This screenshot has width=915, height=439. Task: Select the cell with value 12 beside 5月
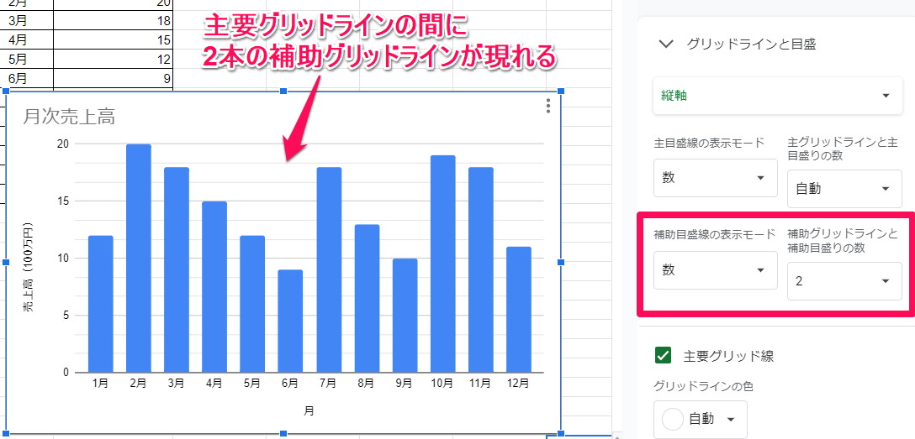(114, 59)
